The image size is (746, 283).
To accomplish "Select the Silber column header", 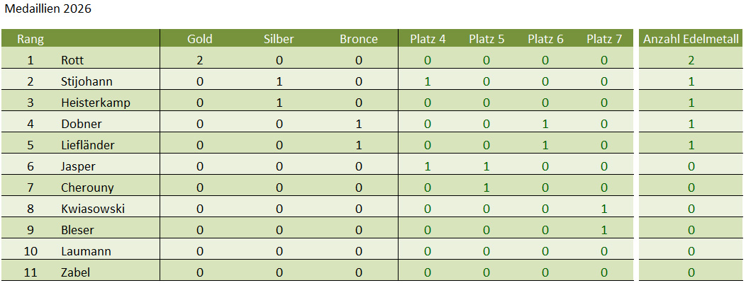I will [279, 39].
